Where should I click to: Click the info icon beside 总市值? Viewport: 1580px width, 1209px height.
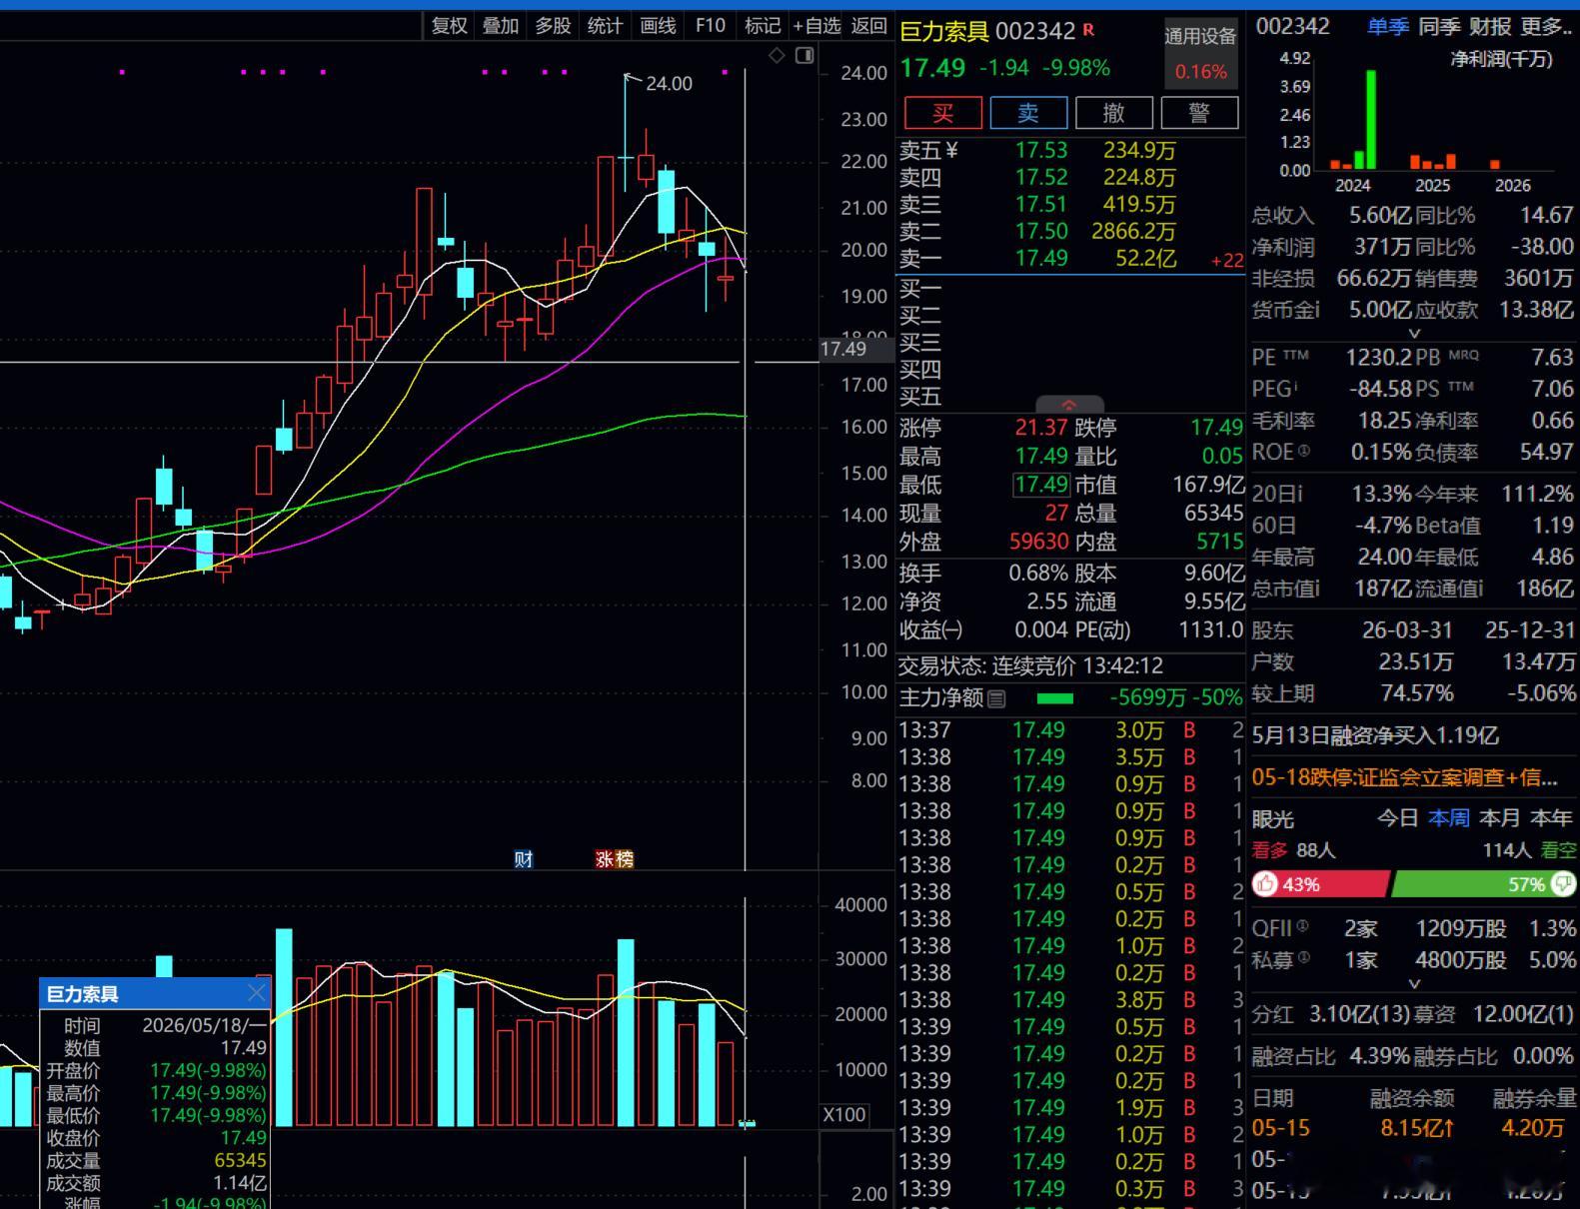1317,589
